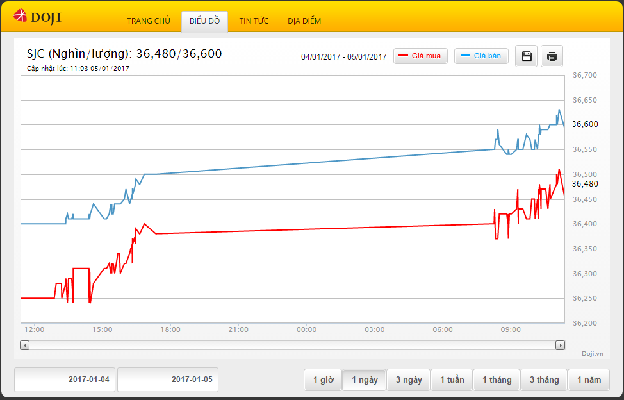Screen dimensions: 624x400
Task: Click the 2017-01-04 start date field
Action: pos(65,379)
